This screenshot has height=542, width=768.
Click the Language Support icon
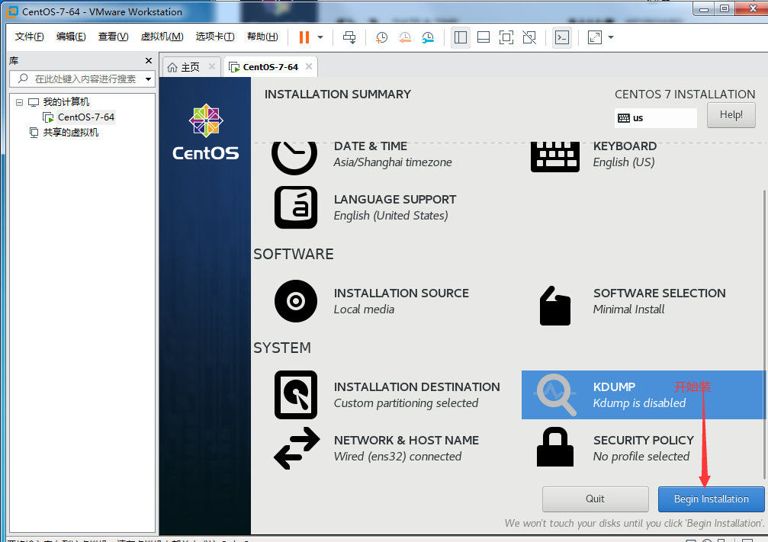296,207
